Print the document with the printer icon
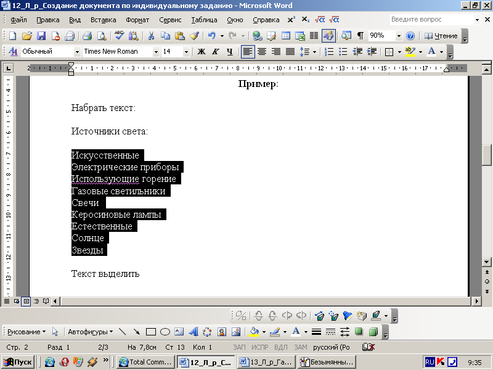The image size is (493, 370). (87, 36)
